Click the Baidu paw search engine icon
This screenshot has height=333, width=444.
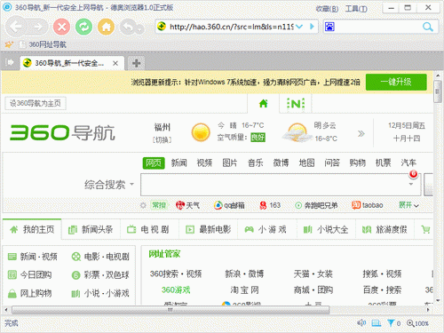[329, 27]
